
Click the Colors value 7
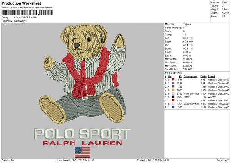[223, 6]
